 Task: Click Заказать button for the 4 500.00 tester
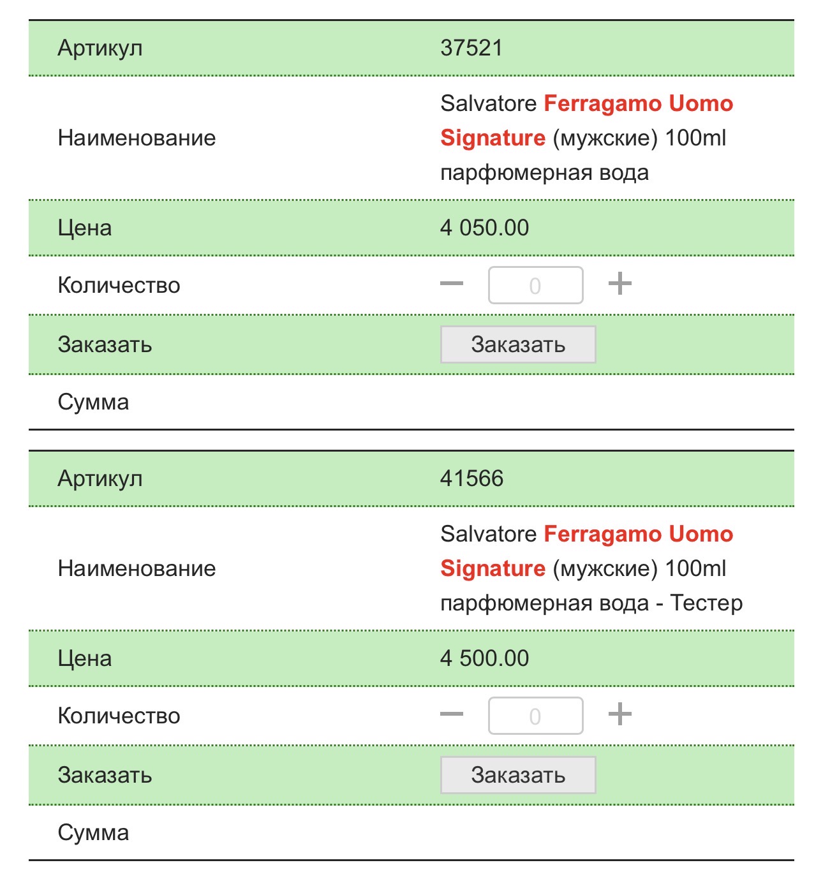coord(518,775)
